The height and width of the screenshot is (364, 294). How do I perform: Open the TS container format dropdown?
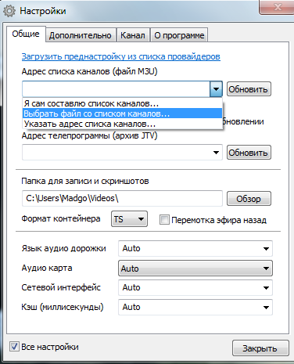click(x=129, y=219)
